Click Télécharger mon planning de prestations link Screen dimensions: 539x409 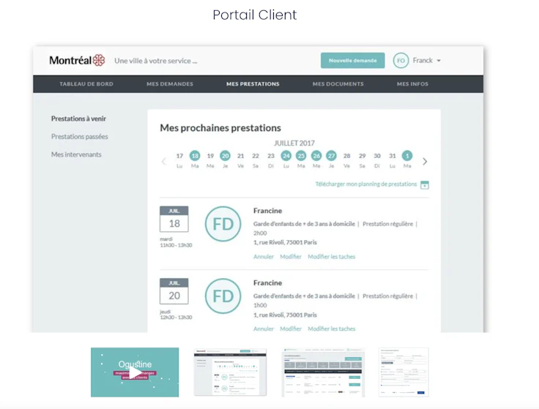pyautogui.click(x=366, y=184)
